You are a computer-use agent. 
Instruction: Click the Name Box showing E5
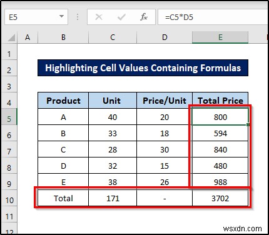[36, 17]
